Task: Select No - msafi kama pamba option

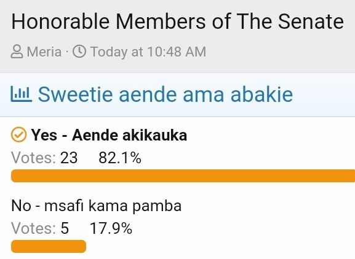Action: [x=96, y=206]
